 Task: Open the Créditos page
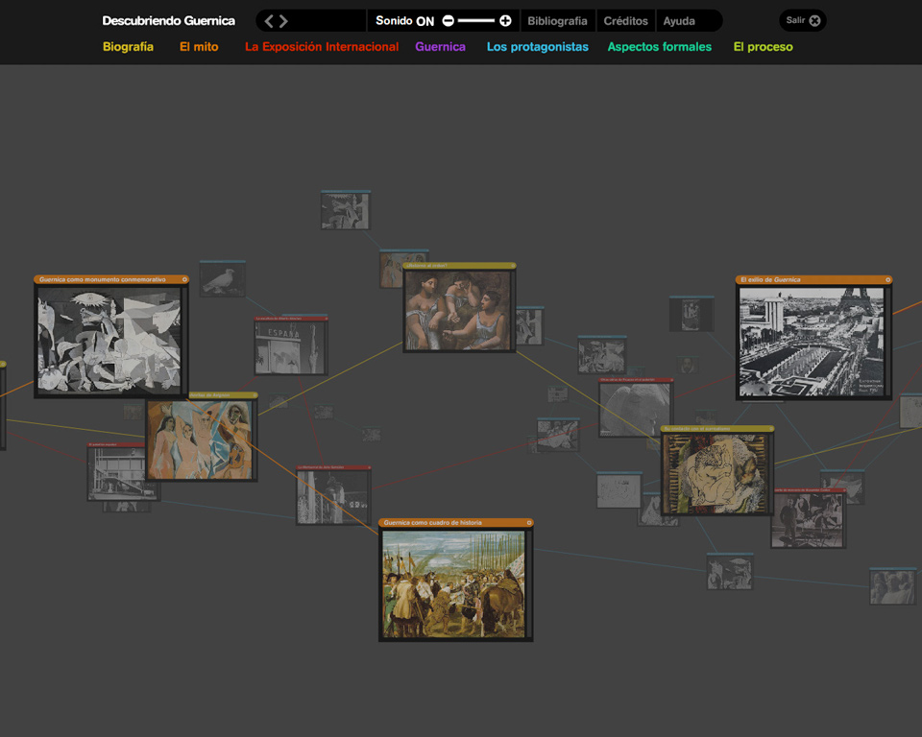(625, 21)
